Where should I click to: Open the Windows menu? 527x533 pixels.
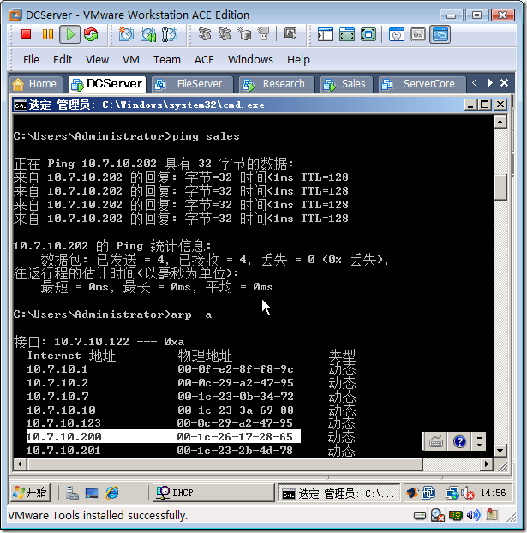pyautogui.click(x=250, y=59)
